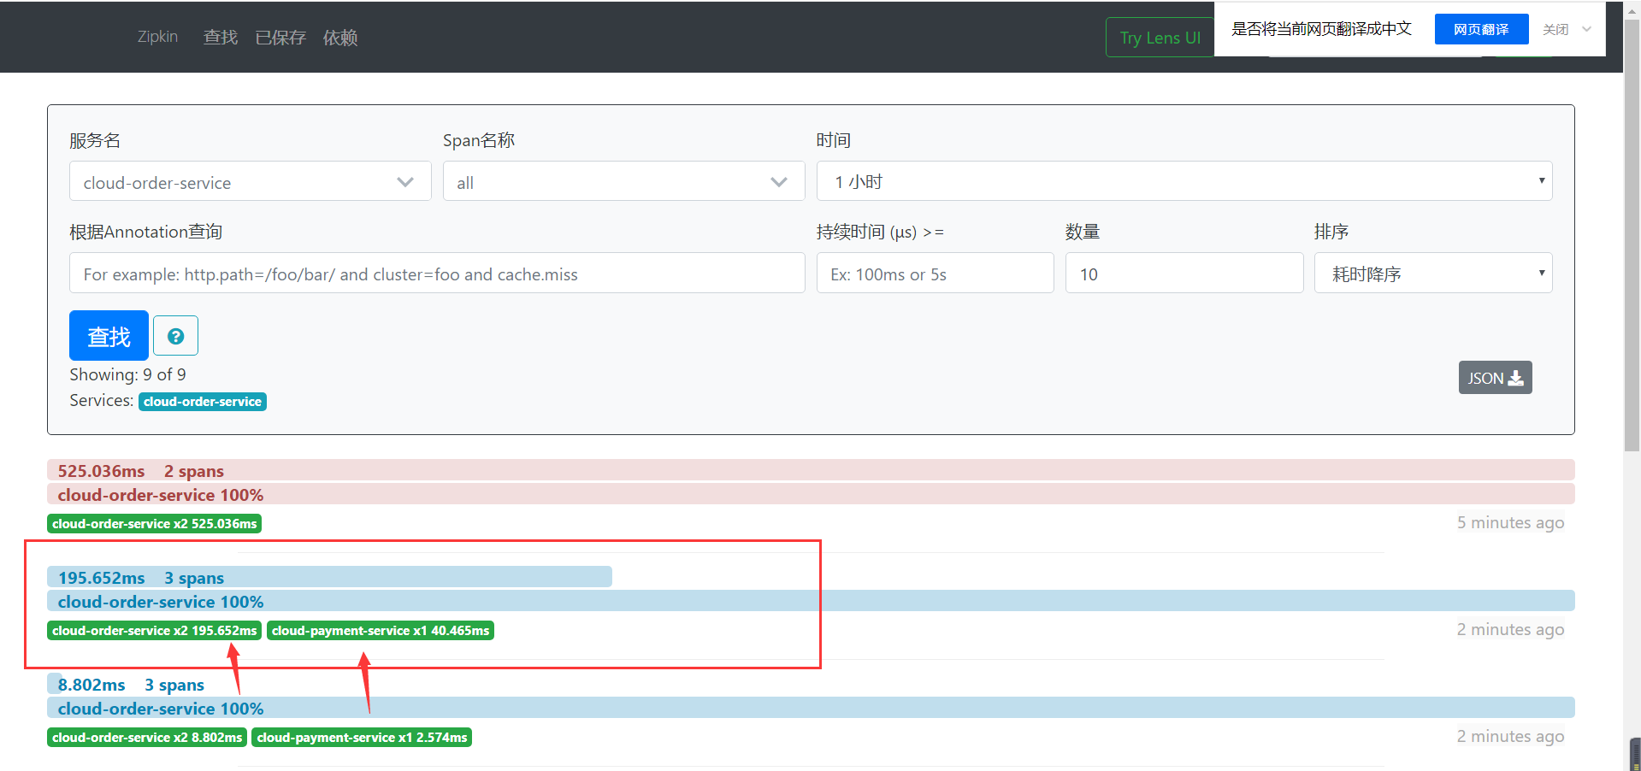Screen dimensions: 1641x771
Task: Change the sort order dropdown 耗时降序
Action: tap(1432, 274)
